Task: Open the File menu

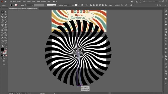Action: [11, 2]
